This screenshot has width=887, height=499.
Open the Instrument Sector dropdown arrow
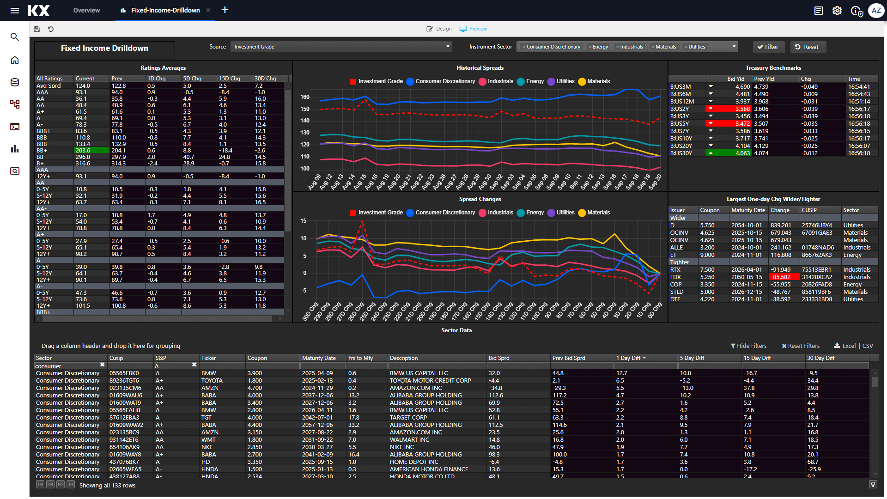(x=734, y=47)
